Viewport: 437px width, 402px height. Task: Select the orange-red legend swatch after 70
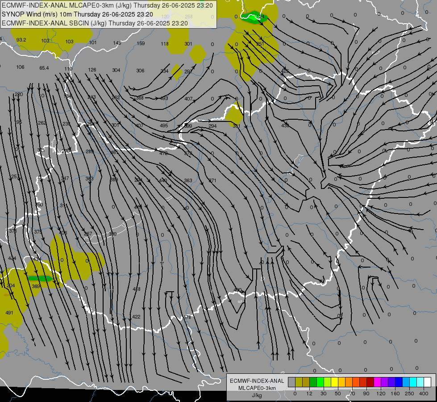[x=356, y=382]
